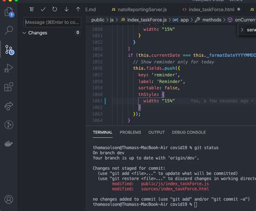Collapse the Changes section chevron
This screenshot has width=256, height=211.
[x=24, y=33]
